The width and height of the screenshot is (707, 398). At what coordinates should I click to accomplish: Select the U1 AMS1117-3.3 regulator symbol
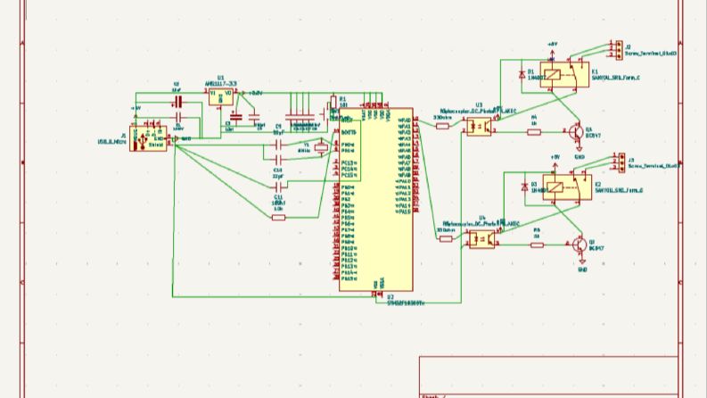(221, 96)
